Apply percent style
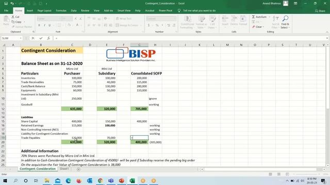The image size is (330, 185). [157, 25]
